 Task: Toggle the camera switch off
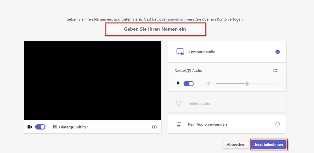[x=40, y=127]
